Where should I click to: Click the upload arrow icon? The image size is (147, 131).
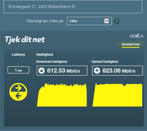[x=97, y=71]
